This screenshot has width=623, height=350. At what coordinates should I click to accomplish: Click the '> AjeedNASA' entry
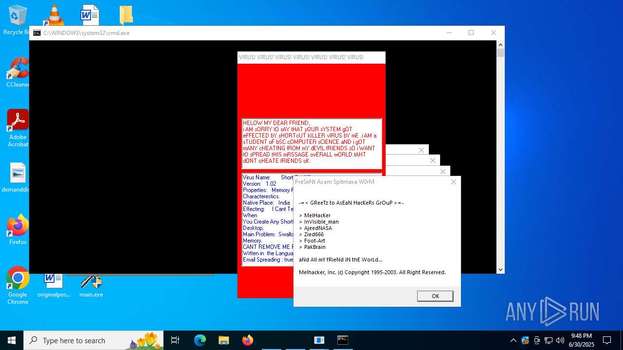(x=315, y=228)
